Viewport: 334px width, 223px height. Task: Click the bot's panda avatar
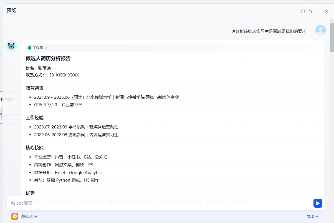(x=11, y=46)
